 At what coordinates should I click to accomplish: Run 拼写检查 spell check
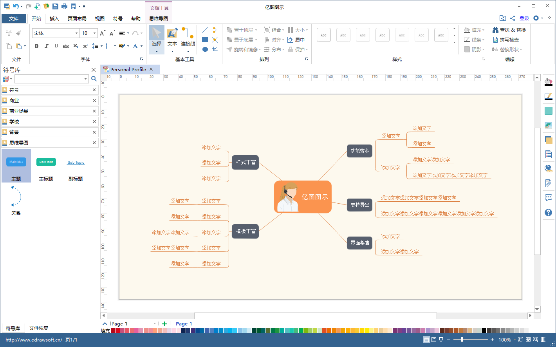point(506,40)
